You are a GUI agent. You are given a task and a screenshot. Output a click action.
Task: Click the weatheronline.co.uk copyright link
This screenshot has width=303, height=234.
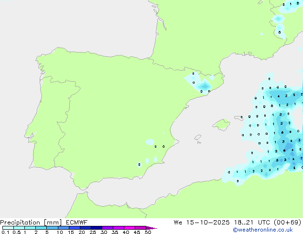[x=269, y=230]
